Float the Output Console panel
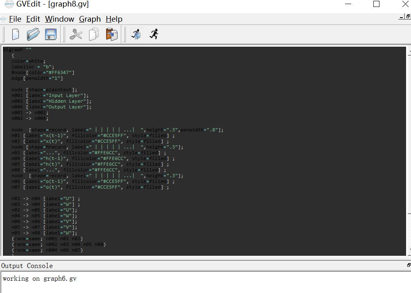This screenshot has height=293, width=411. [x=409, y=265]
